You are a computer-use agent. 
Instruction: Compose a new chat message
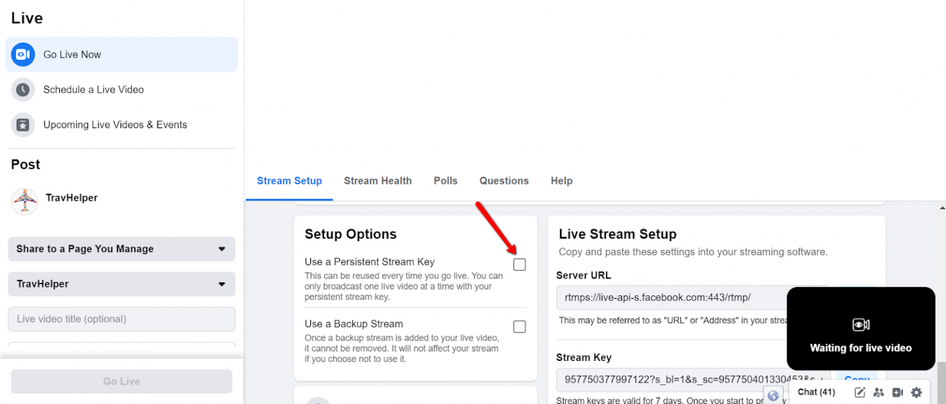[860, 392]
